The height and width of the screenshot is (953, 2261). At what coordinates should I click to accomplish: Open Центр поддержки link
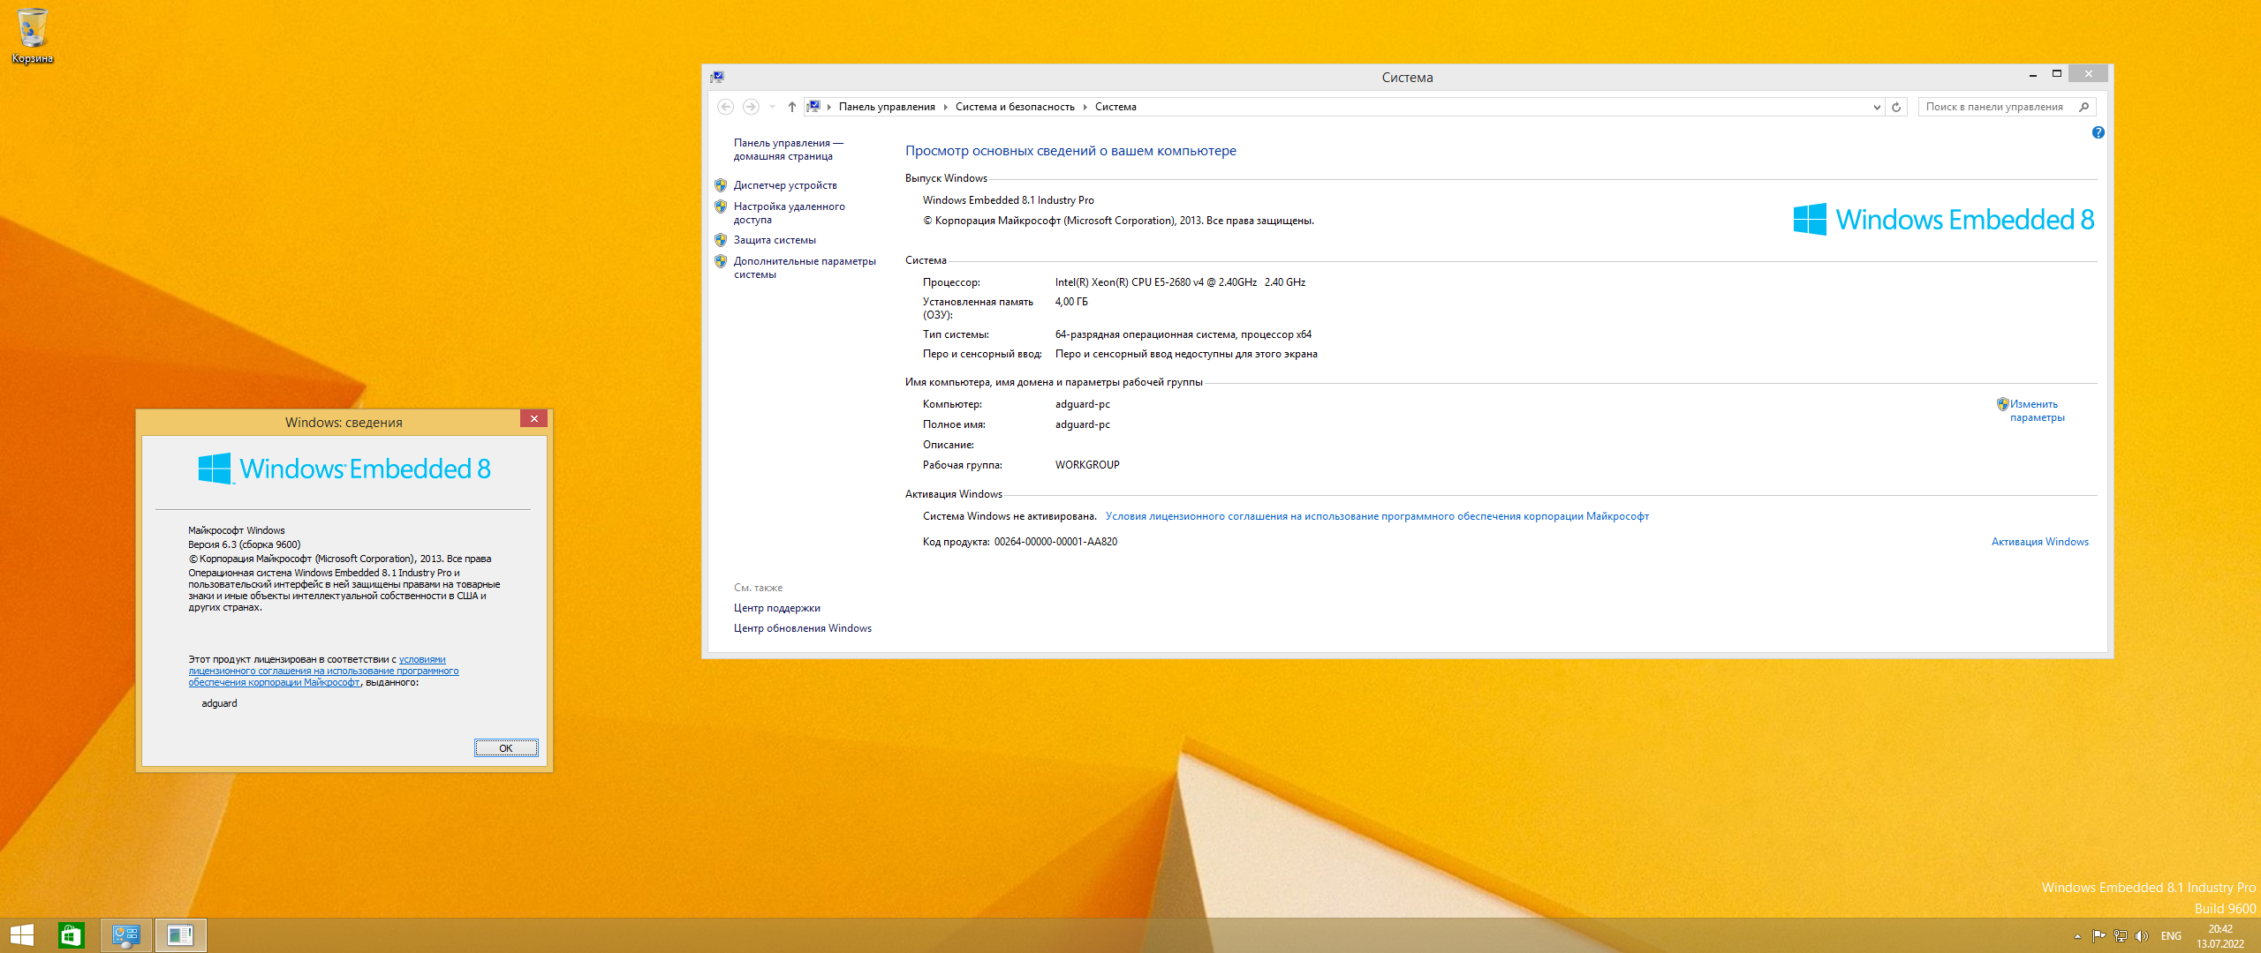point(776,608)
